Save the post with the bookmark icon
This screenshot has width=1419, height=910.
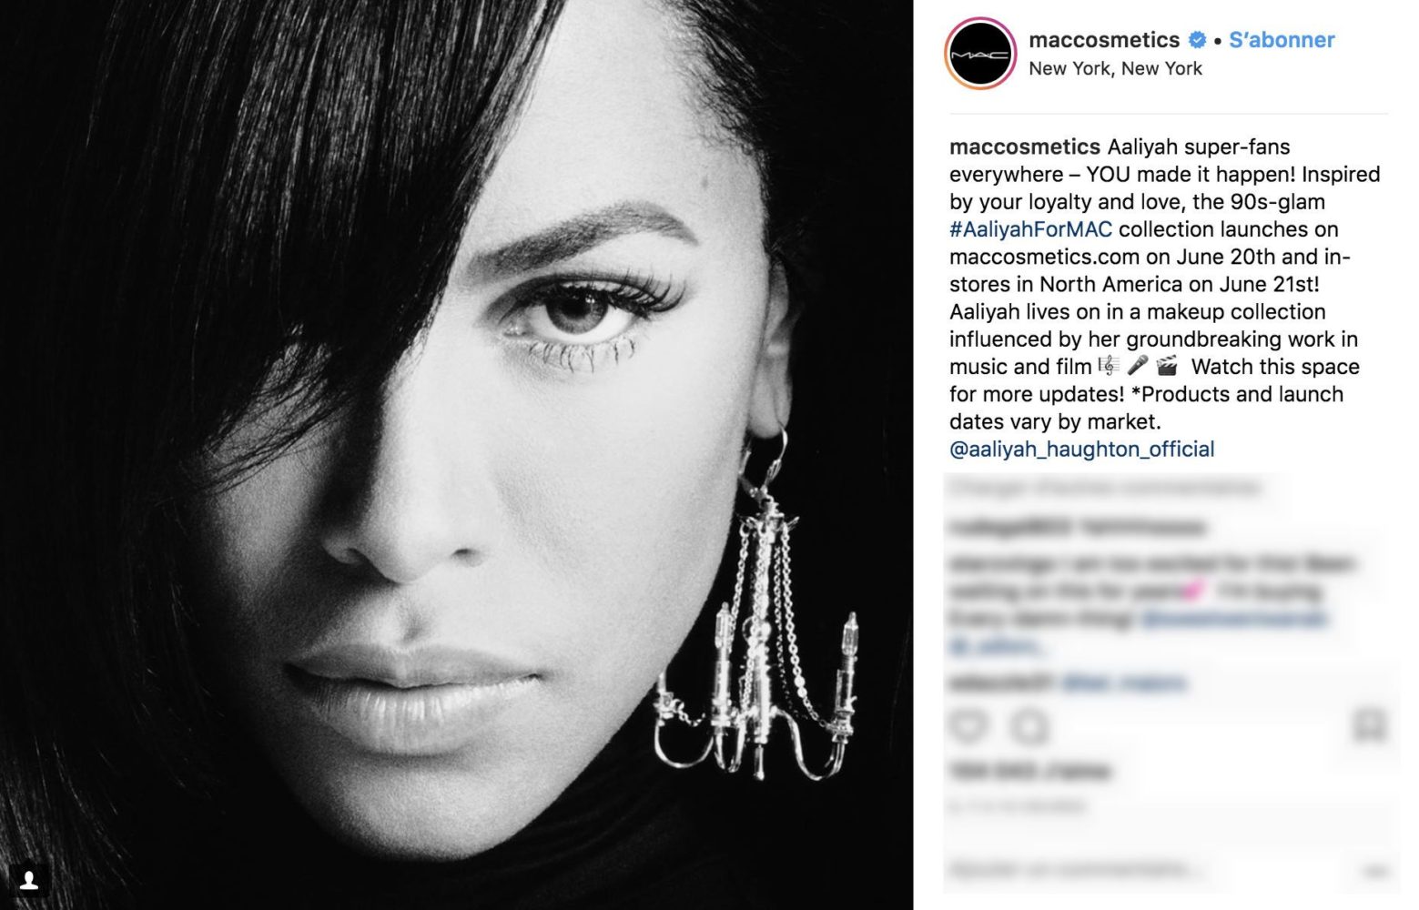(1368, 725)
